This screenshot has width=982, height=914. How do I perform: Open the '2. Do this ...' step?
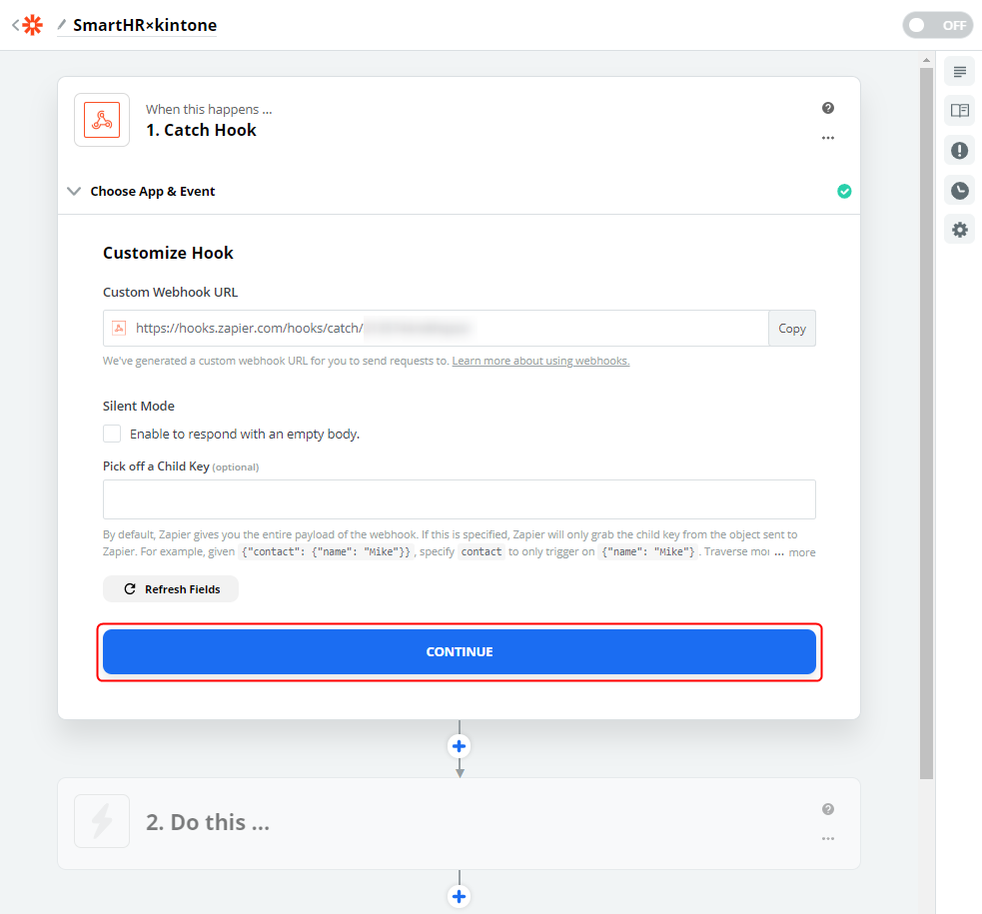pos(460,823)
